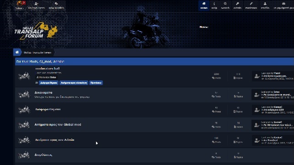Image resolution: width=294 pixels, height=165 pixels.
Task: Open the Αιτήματα προς αλλαγή sub-board button
Action: [74, 83]
